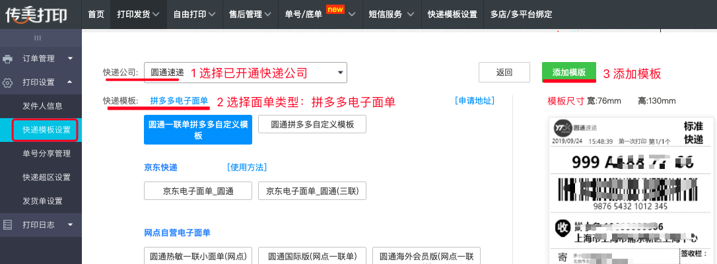Click the barcode on the label preview
This screenshot has height=264, width=717.
coord(627,188)
